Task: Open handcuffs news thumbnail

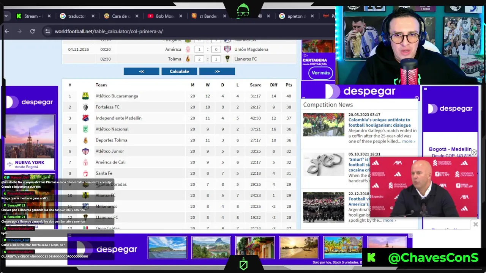Action: 323,164
